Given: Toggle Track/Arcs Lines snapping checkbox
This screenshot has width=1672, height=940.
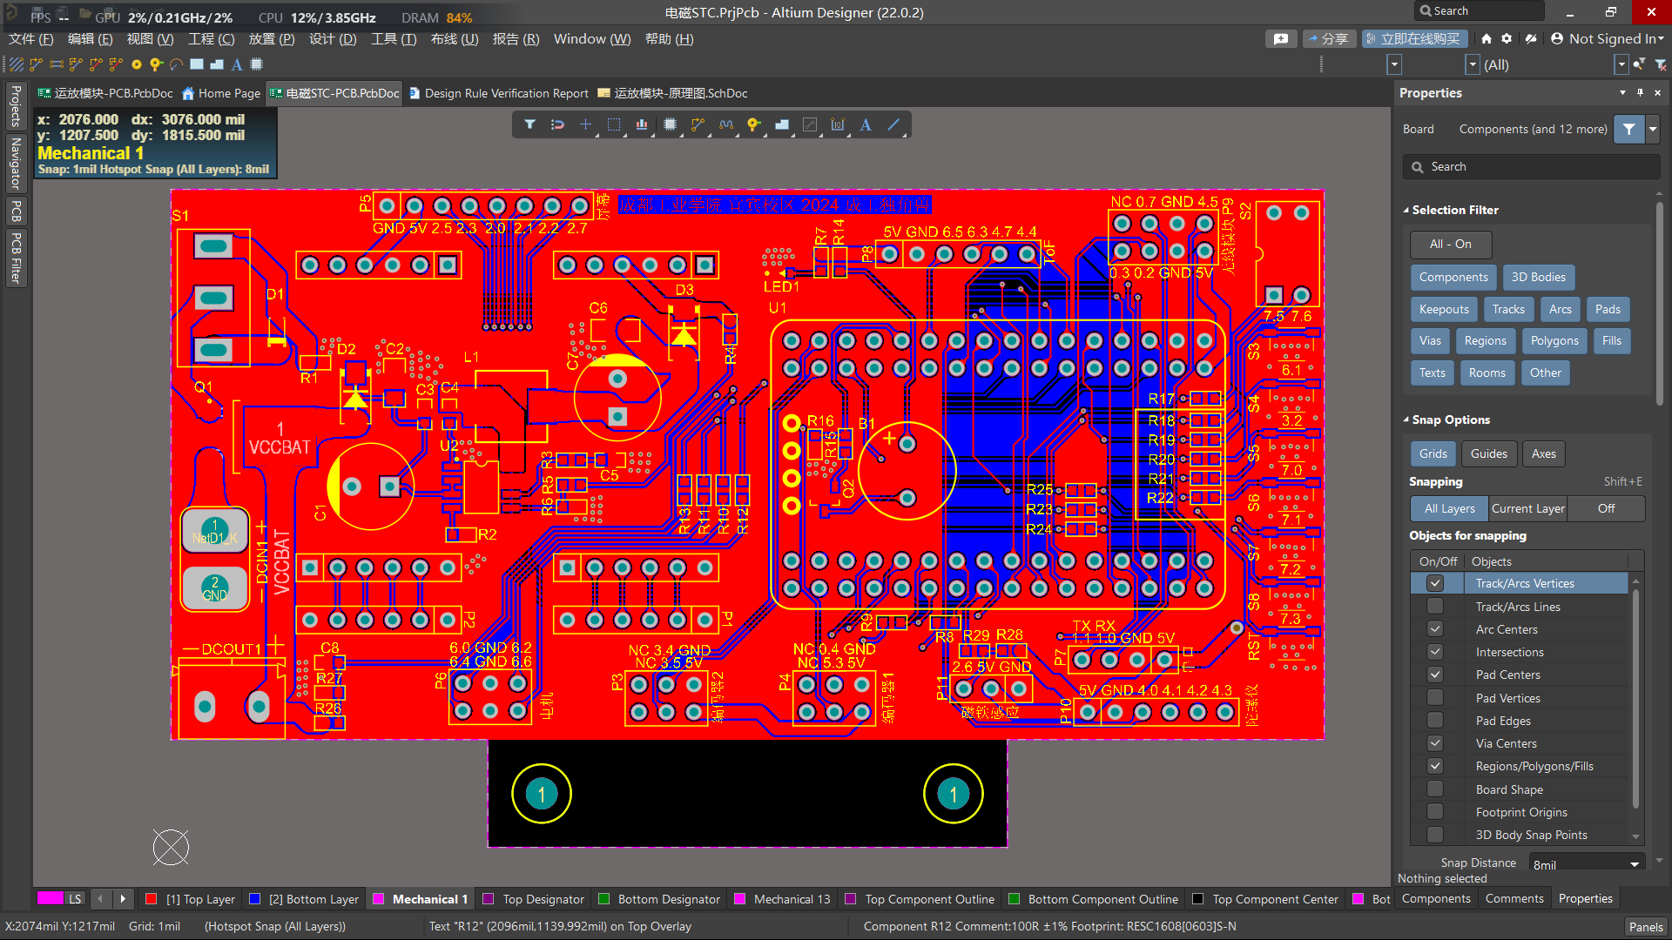Looking at the screenshot, I should pyautogui.click(x=1435, y=607).
